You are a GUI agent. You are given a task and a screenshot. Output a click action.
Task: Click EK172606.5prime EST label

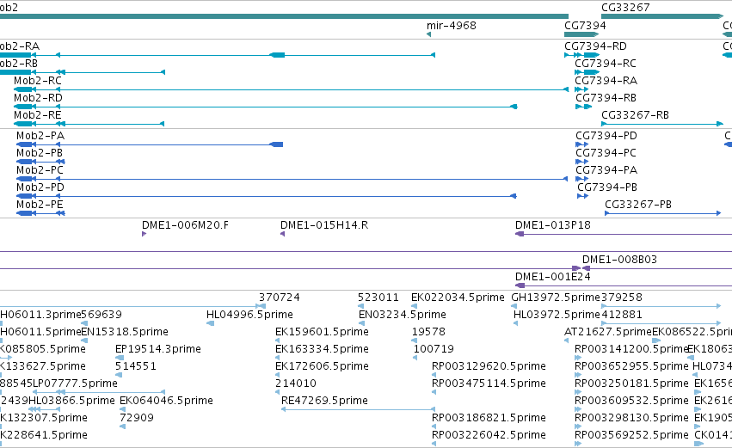click(322, 367)
